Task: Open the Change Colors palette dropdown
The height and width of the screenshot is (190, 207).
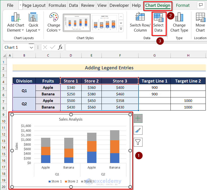Action: tap(54, 22)
